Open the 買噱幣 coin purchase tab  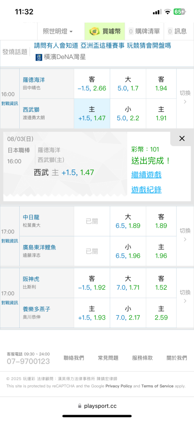(105, 32)
